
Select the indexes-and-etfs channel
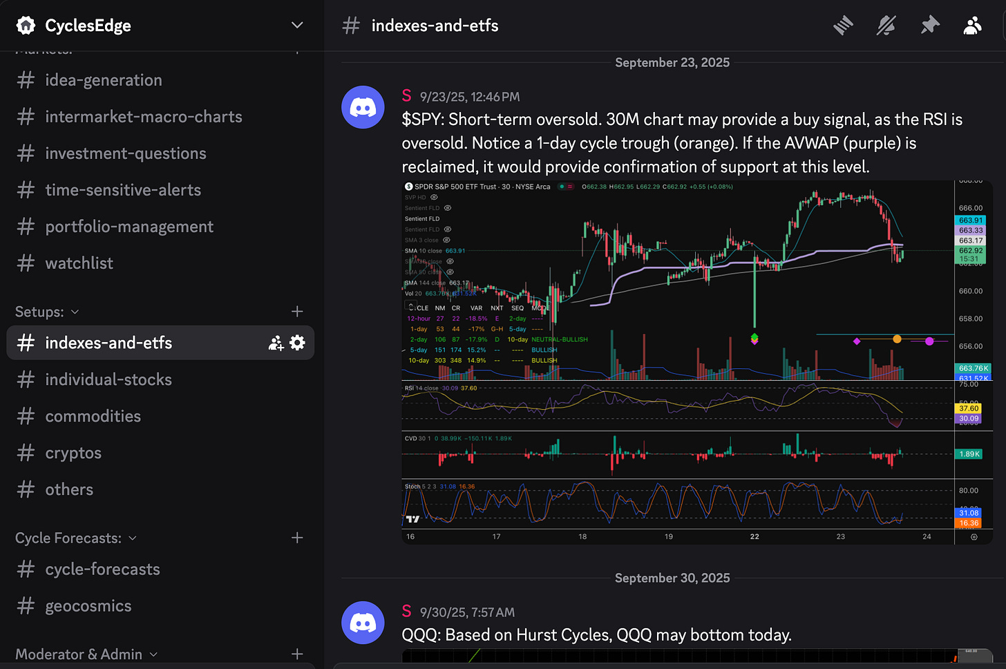(x=160, y=343)
